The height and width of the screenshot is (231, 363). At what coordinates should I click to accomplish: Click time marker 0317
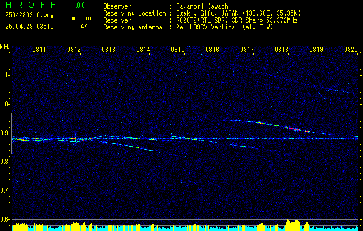click(x=247, y=50)
